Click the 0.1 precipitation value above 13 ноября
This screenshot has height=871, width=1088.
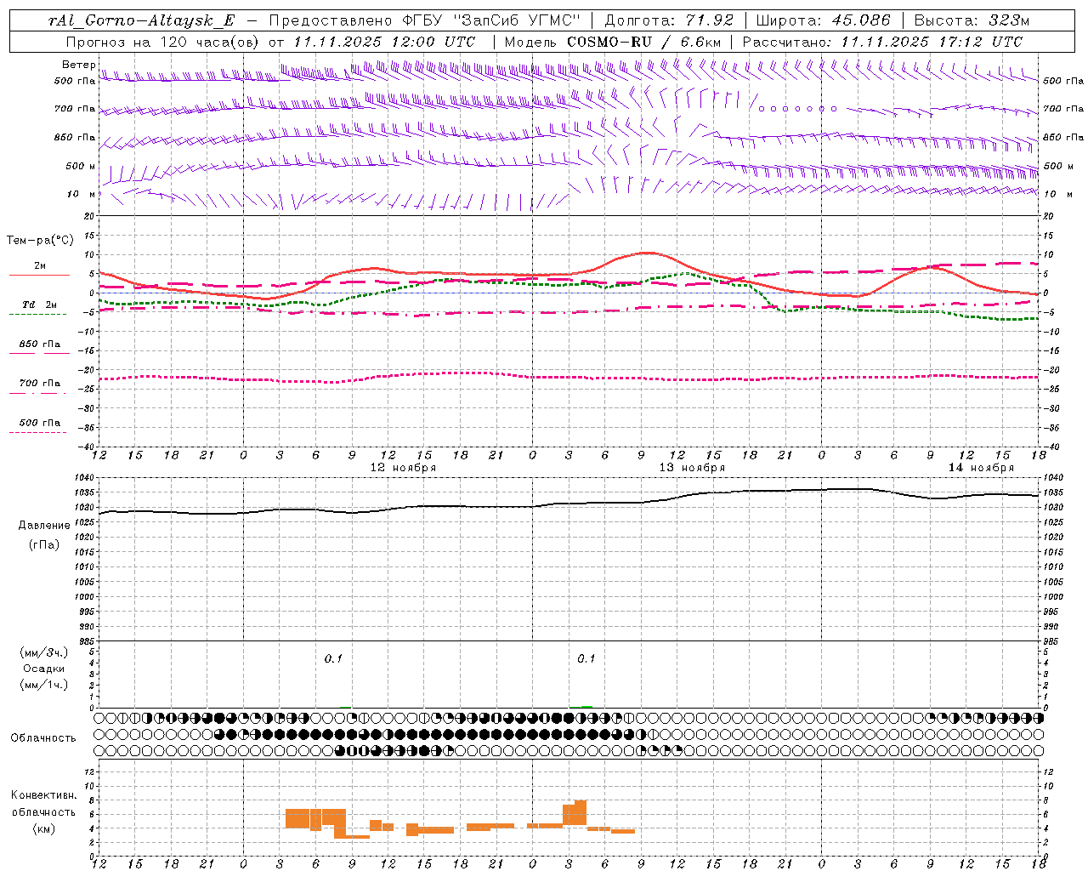[586, 658]
